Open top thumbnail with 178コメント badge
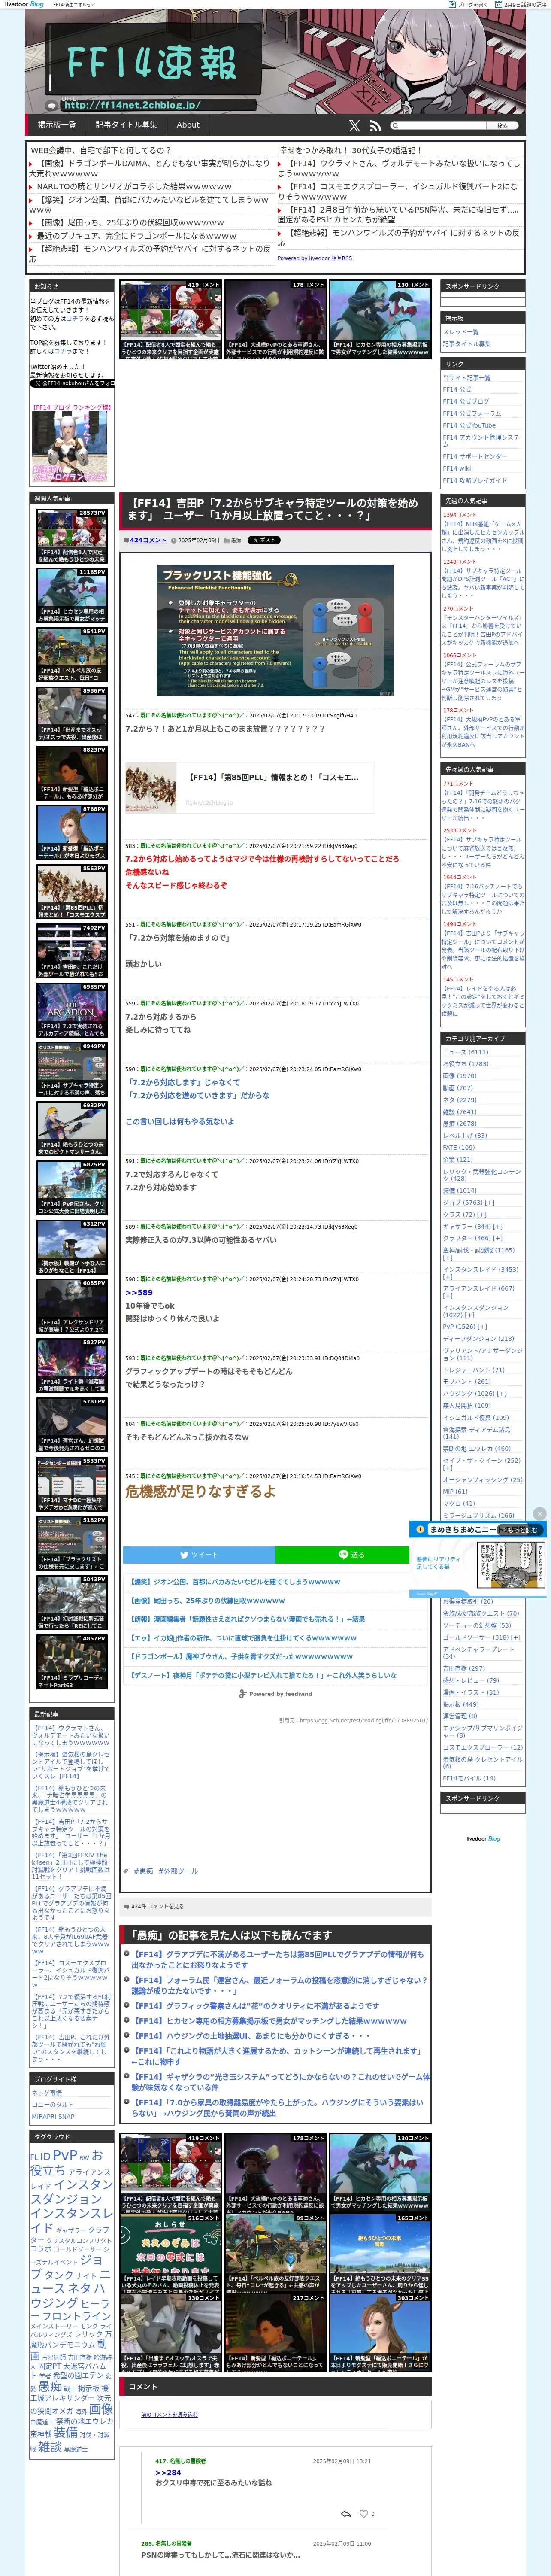The width and height of the screenshot is (551, 2576). 275,319
